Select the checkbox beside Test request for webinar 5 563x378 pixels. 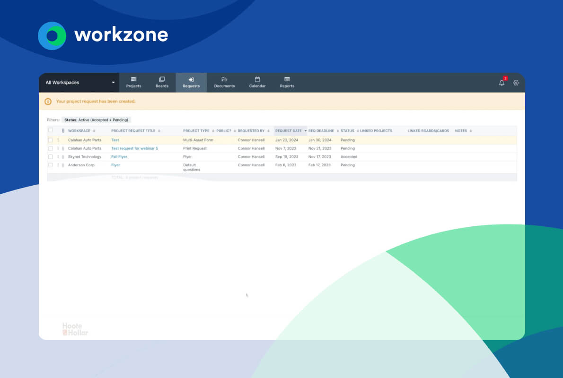tap(50, 148)
